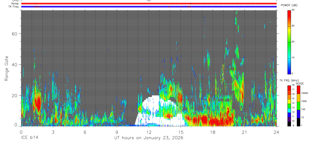The image size is (311, 143).
Task: Click the "12" tick on the UT hours axis
Action: coord(149,132)
